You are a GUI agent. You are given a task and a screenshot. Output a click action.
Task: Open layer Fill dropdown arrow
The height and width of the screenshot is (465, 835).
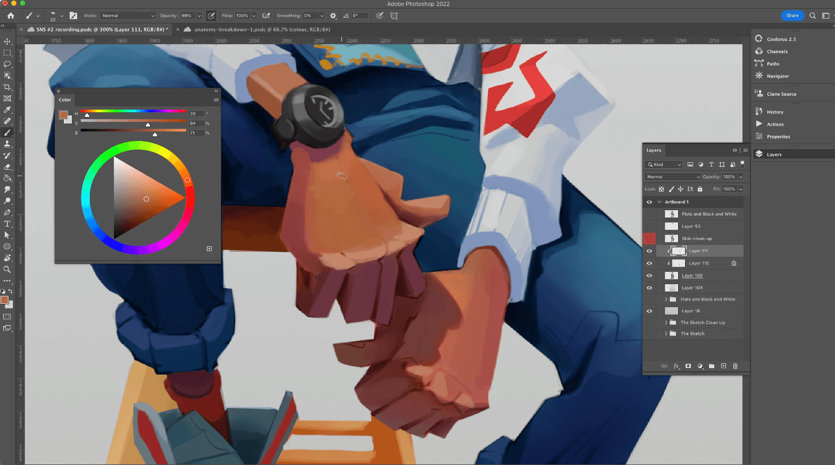(740, 189)
